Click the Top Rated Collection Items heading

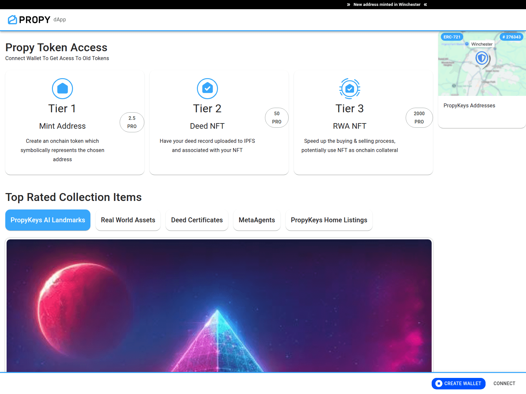click(x=73, y=197)
